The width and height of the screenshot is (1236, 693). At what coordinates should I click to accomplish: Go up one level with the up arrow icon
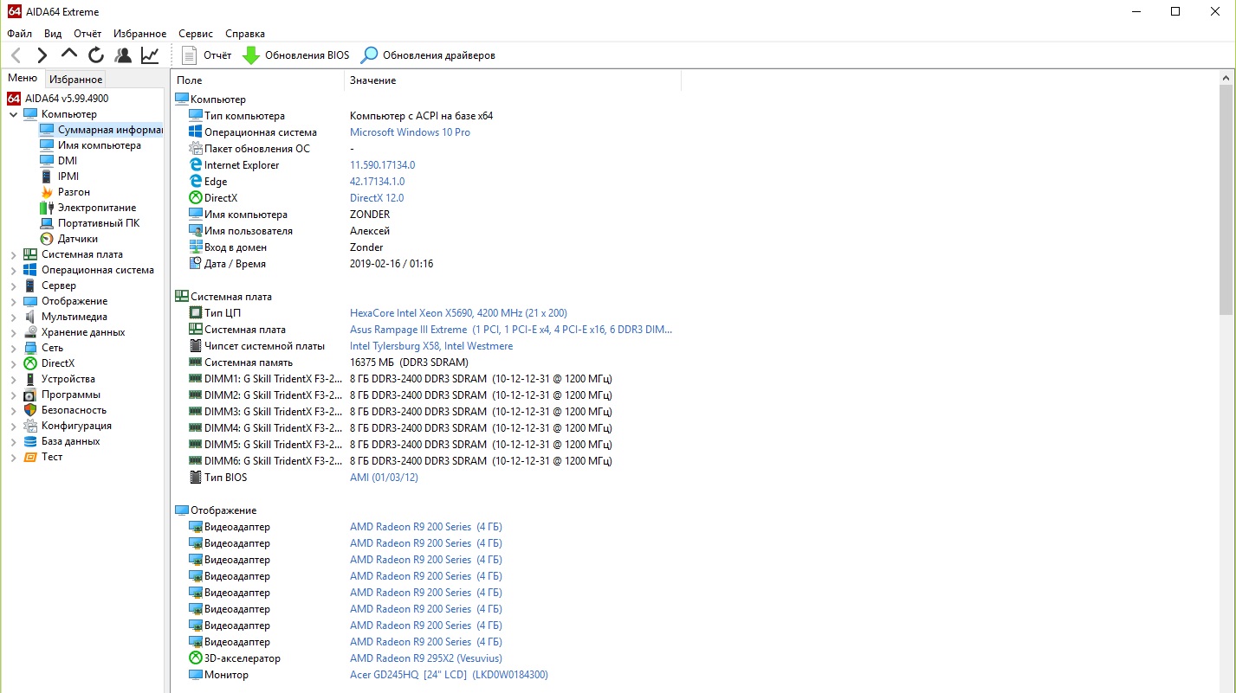coord(69,55)
